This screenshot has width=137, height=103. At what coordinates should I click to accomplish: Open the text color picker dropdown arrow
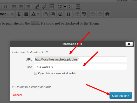click(38, 14)
